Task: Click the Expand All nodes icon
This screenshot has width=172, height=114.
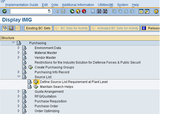Action: [x=5, y=28]
